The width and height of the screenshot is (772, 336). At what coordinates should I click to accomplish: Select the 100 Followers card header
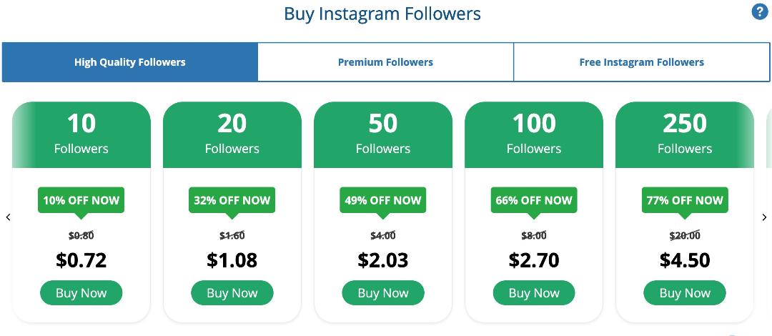pos(533,134)
